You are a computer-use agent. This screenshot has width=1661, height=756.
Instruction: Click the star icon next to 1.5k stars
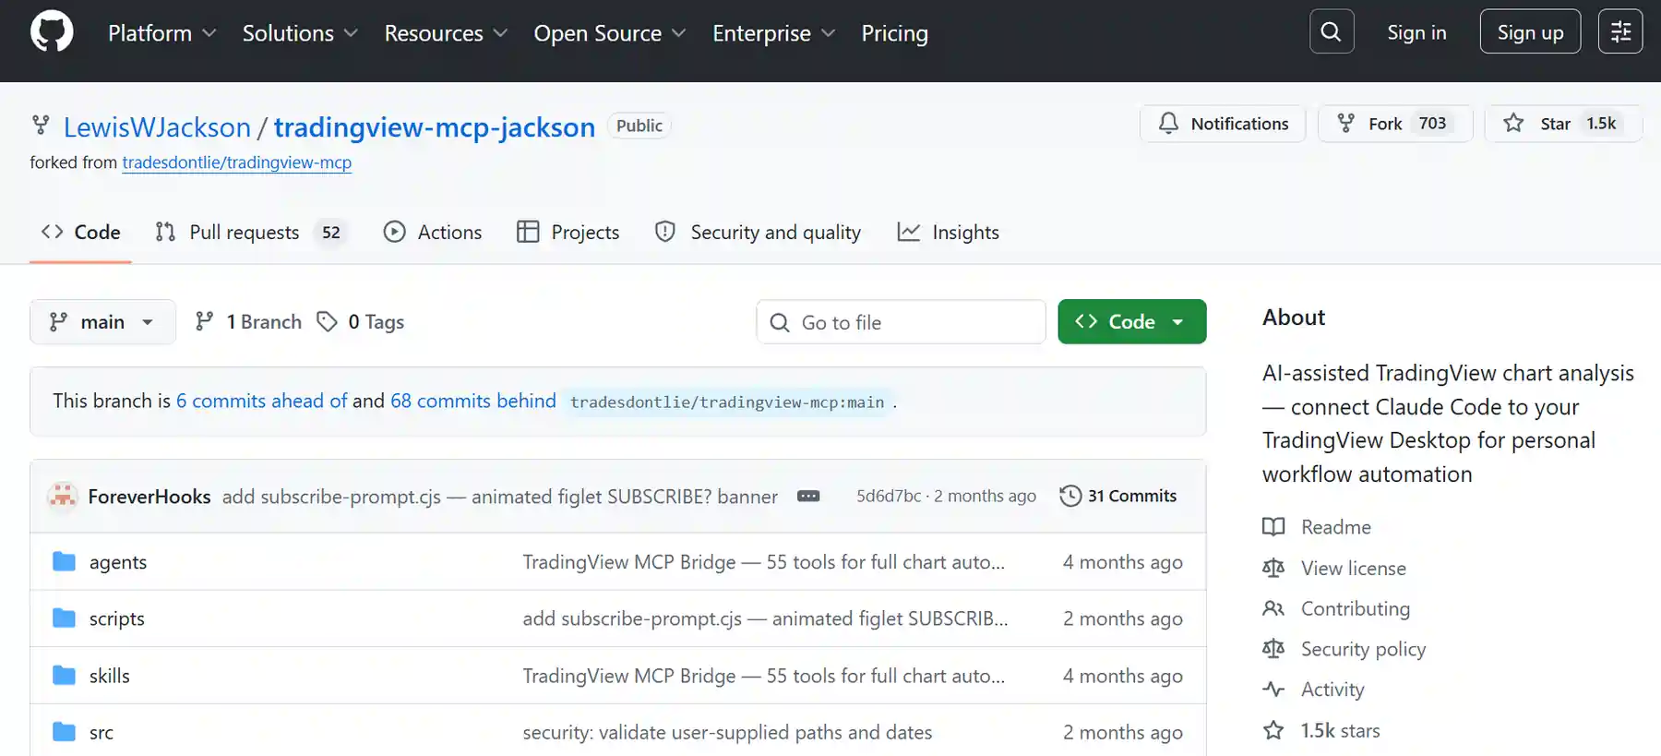[1273, 730]
